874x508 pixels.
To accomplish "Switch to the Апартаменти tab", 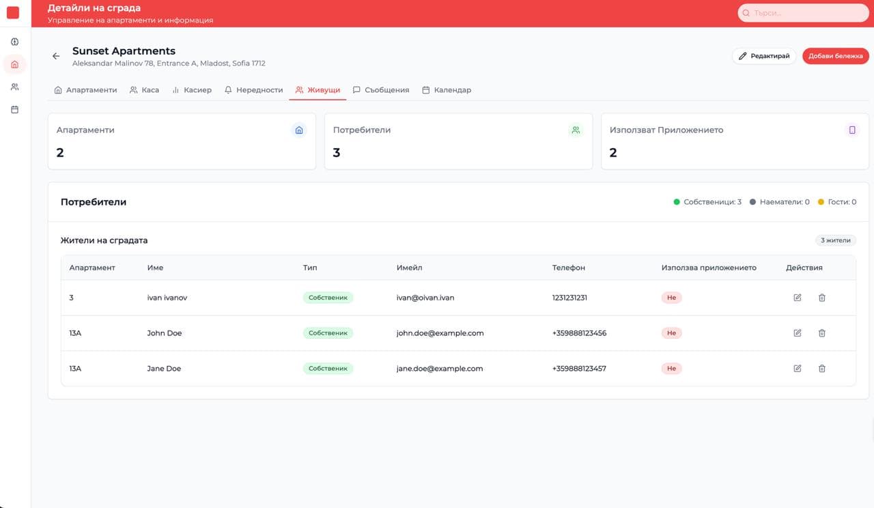I will point(85,90).
